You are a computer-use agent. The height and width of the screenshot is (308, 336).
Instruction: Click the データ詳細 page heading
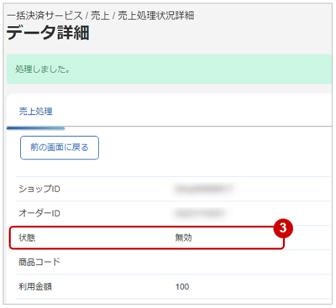click(x=48, y=33)
